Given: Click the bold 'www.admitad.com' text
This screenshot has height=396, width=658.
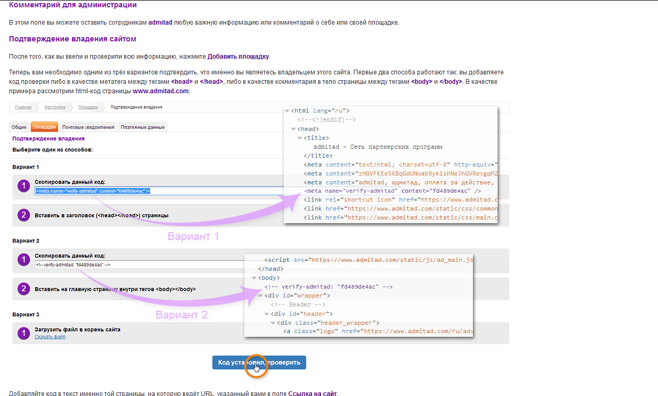Looking at the screenshot, I should 160,91.
